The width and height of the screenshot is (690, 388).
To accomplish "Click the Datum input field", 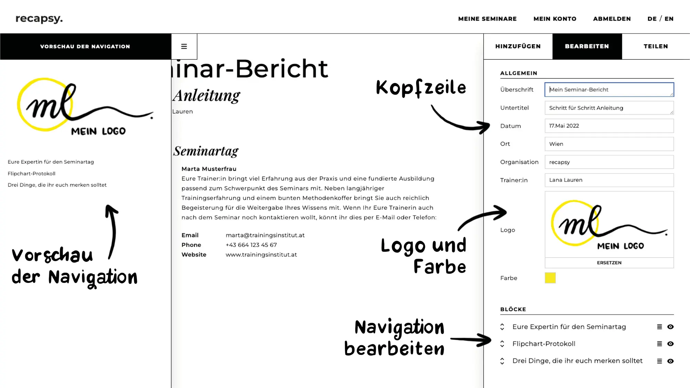I will point(609,126).
